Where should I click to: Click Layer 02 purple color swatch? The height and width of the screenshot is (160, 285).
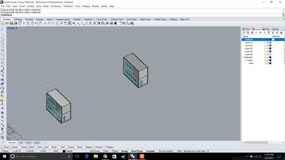pyautogui.click(x=270, y=45)
